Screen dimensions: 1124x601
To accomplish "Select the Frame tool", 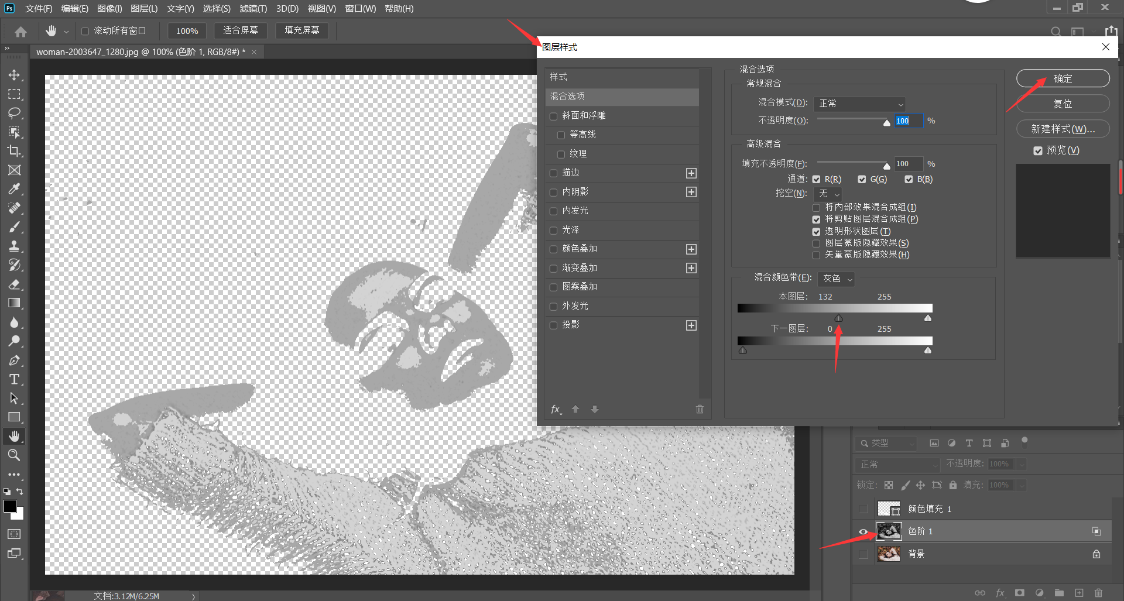I will coord(14,170).
